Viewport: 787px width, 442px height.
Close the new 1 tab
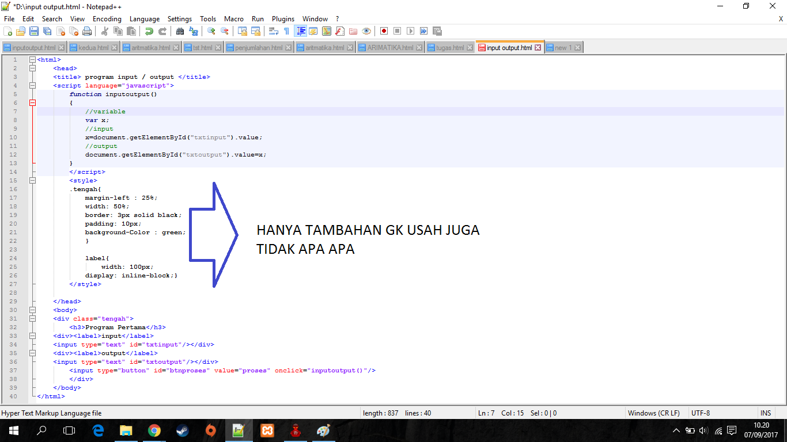coord(578,48)
